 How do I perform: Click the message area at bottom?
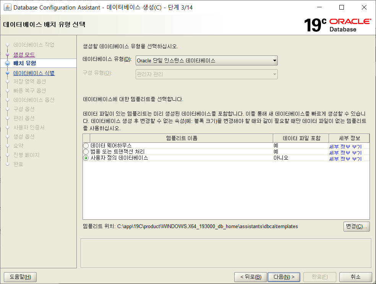[x=226, y=253]
